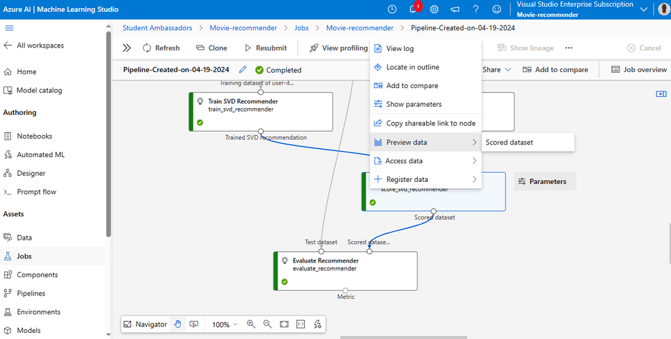Click the feedback megaphone icon

coord(455,9)
